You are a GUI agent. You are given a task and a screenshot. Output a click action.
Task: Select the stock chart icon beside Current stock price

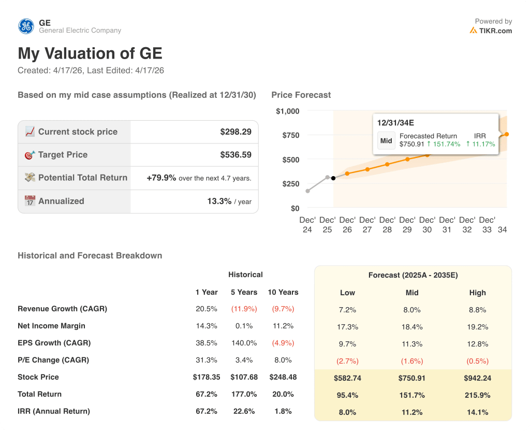tap(30, 131)
